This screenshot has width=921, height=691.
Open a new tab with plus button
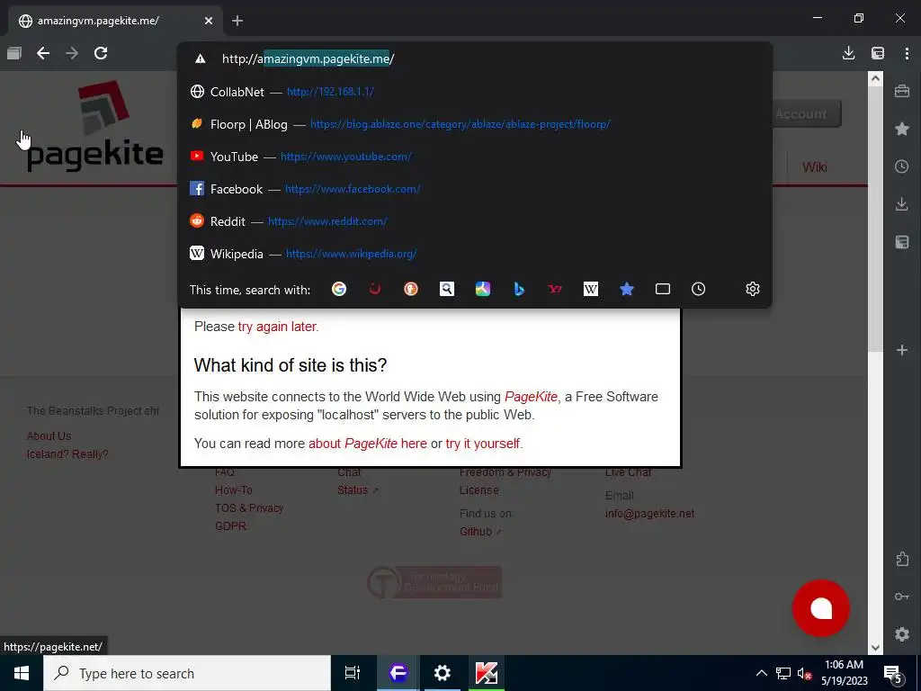[237, 21]
